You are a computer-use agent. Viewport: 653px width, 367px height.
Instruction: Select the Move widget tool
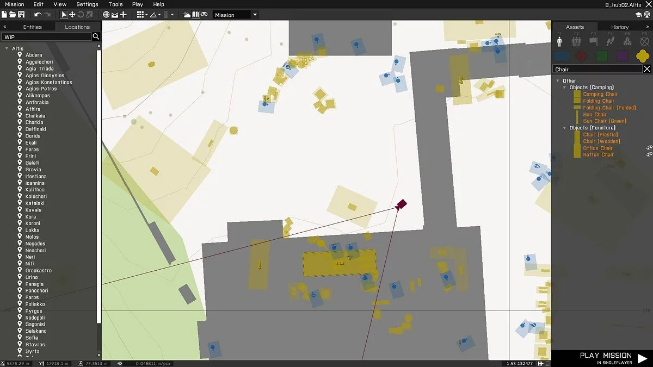point(72,15)
